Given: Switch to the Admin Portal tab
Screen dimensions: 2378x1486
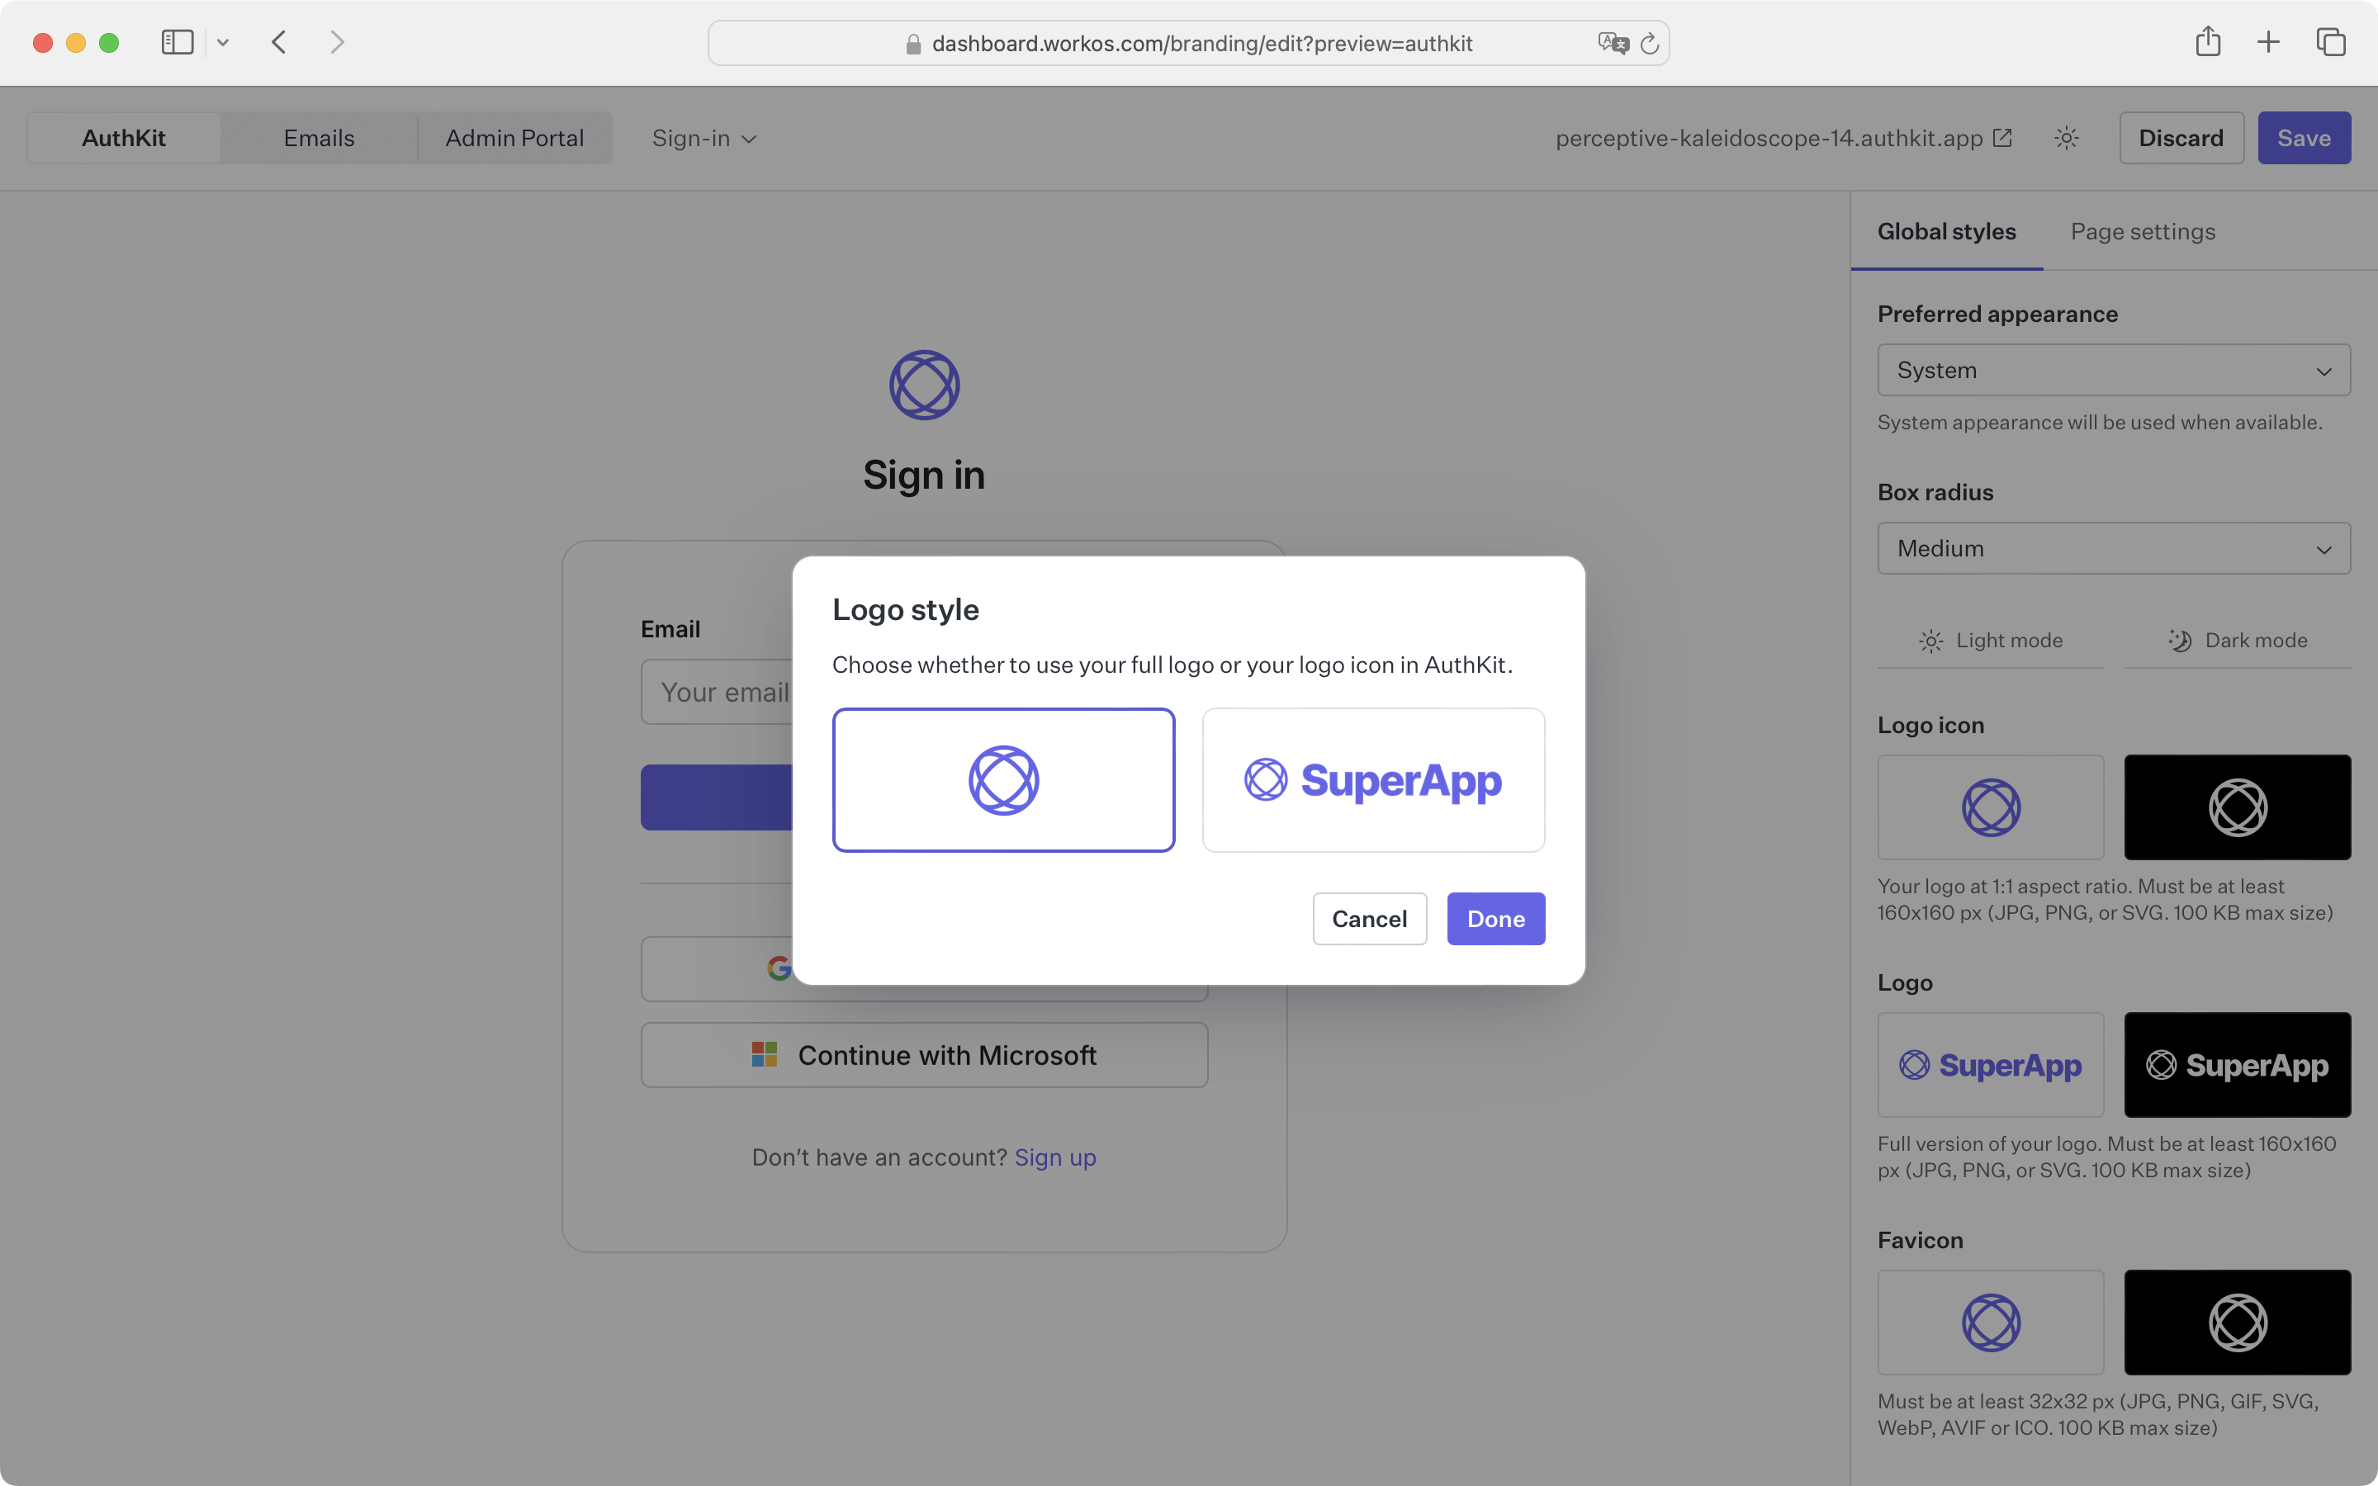Looking at the screenshot, I should [x=515, y=138].
